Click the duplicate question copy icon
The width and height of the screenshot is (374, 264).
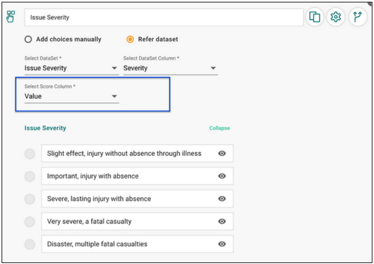[315, 17]
